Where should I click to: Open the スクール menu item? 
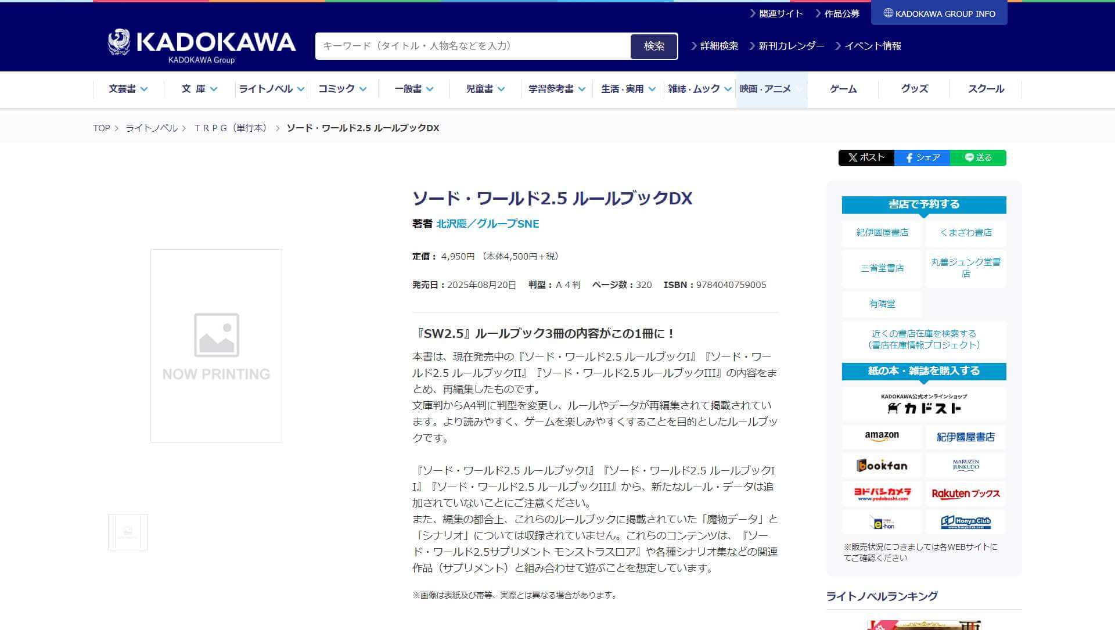pos(985,89)
